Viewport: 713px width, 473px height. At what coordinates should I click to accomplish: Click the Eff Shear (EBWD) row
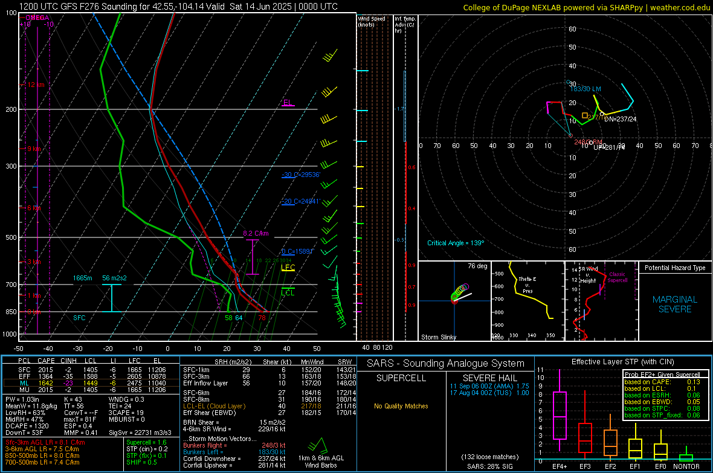pyautogui.click(x=269, y=413)
